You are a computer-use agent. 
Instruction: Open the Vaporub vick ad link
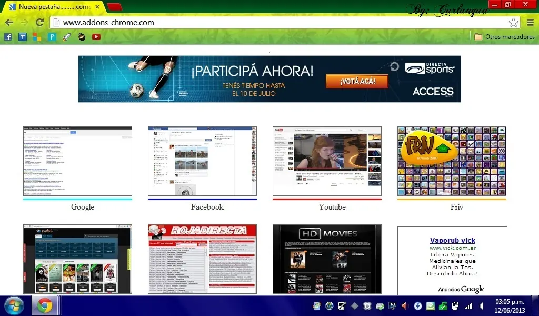point(452,240)
